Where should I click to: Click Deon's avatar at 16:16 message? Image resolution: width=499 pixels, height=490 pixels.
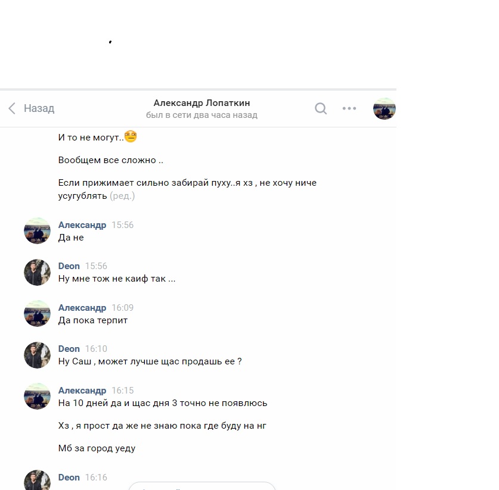pos(37,480)
